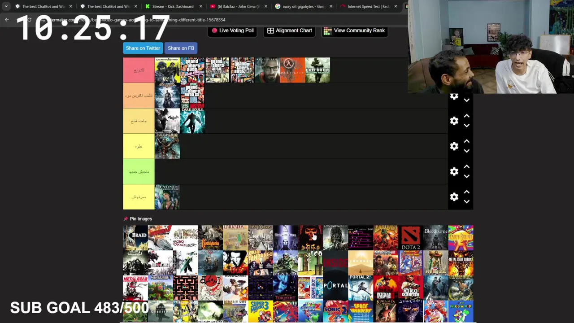Select Half-Life orange lambda cover
This screenshot has height=323, width=574.
[x=292, y=70]
